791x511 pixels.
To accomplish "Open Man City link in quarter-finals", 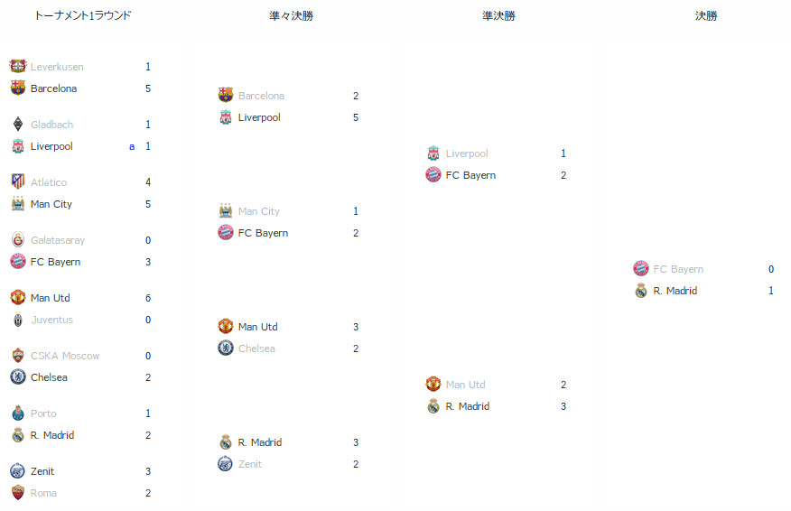I will click(259, 211).
